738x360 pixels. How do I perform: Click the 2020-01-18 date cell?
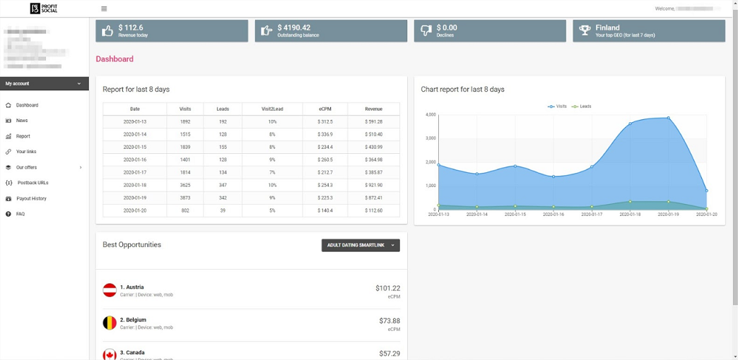pos(134,185)
